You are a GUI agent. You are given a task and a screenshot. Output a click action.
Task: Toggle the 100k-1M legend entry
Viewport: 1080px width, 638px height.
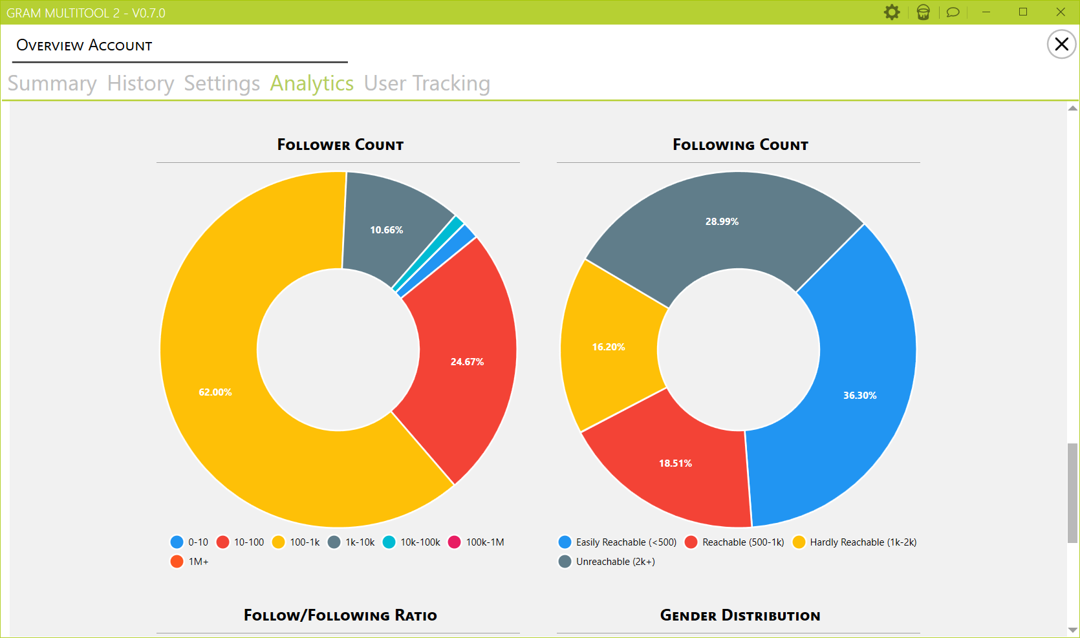[x=476, y=542]
